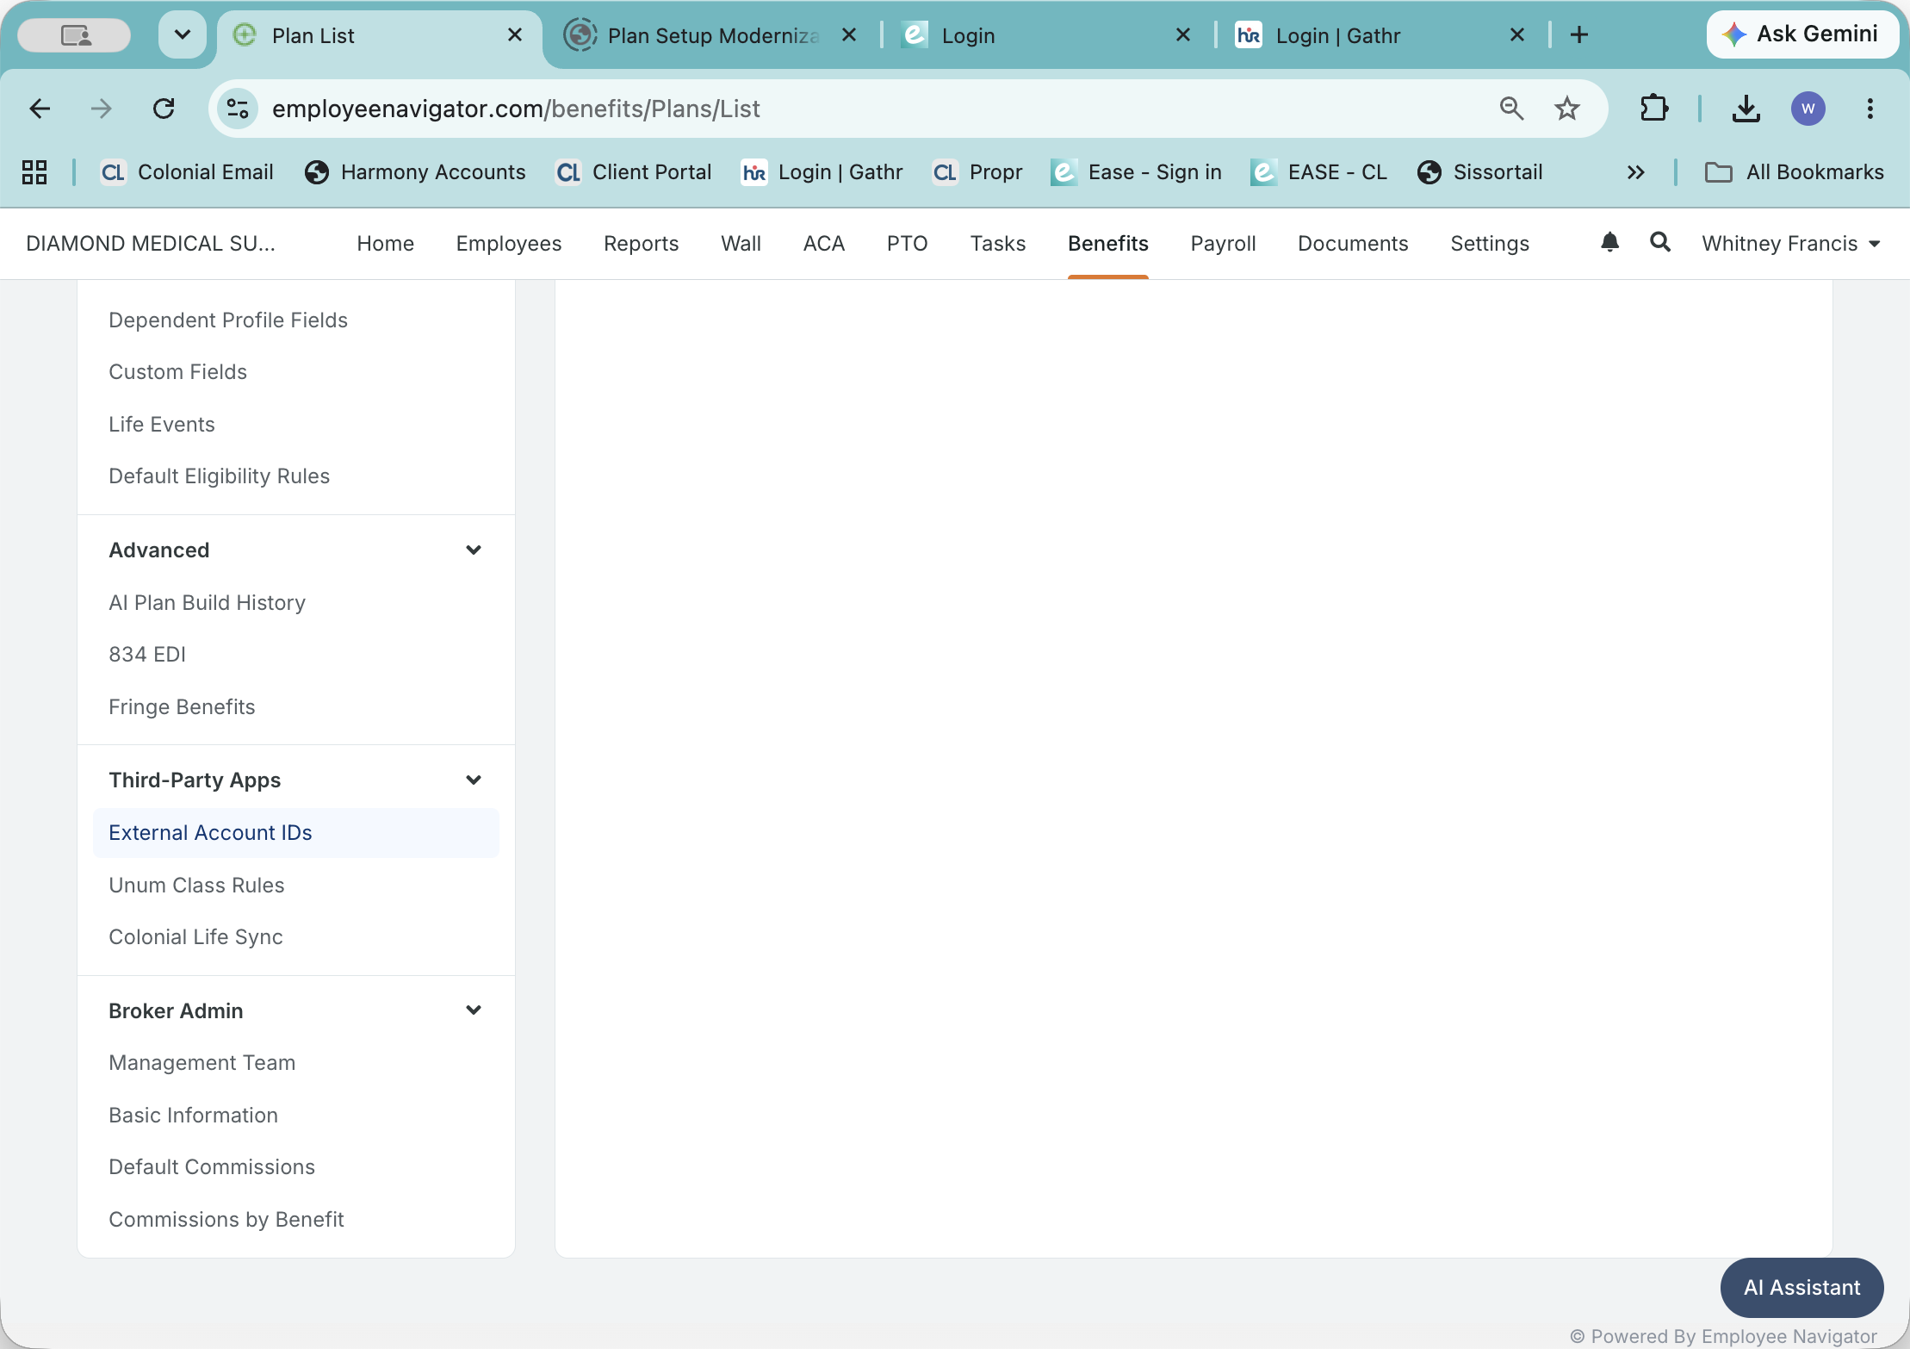Open All Bookmarks folder
Viewport: 1910px width, 1349px height.
pos(1794,172)
